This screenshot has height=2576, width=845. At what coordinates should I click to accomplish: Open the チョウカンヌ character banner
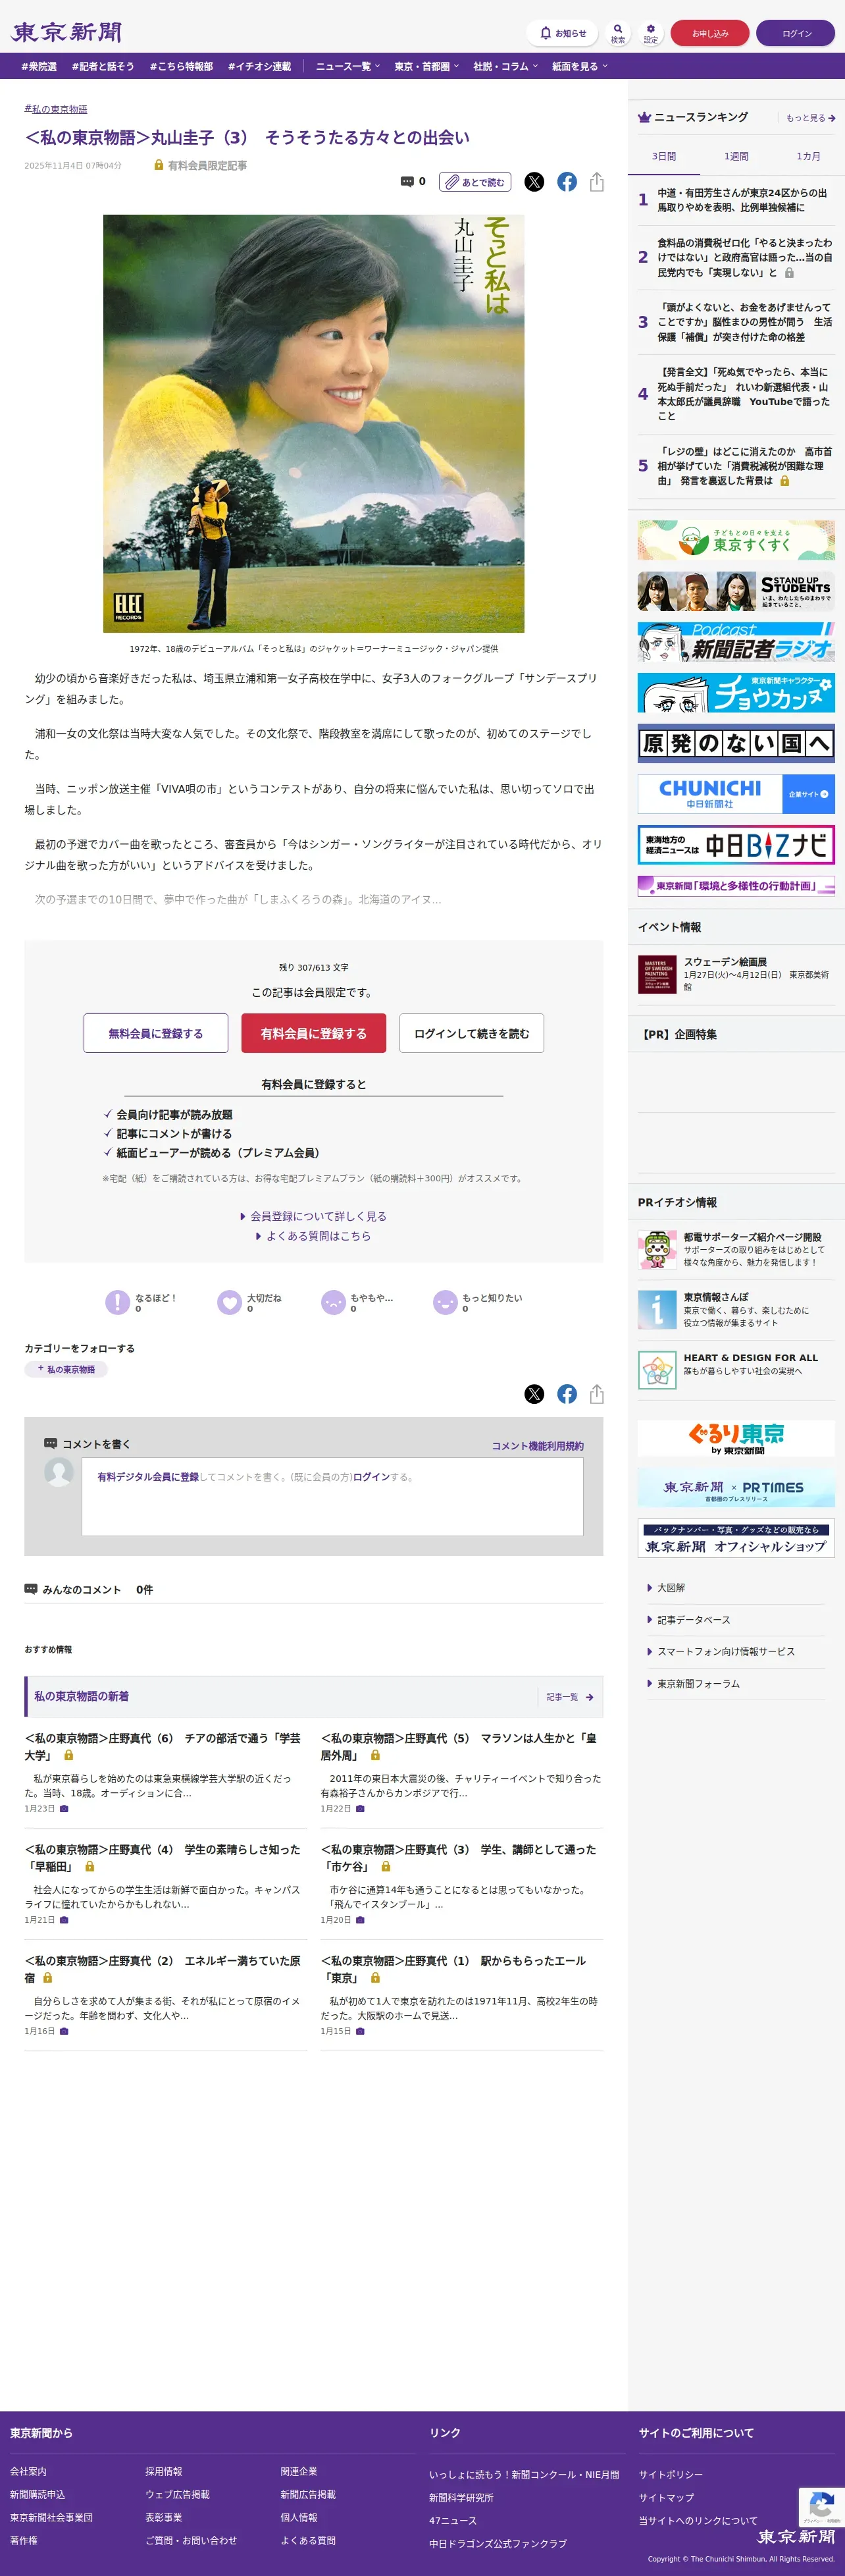click(x=736, y=692)
